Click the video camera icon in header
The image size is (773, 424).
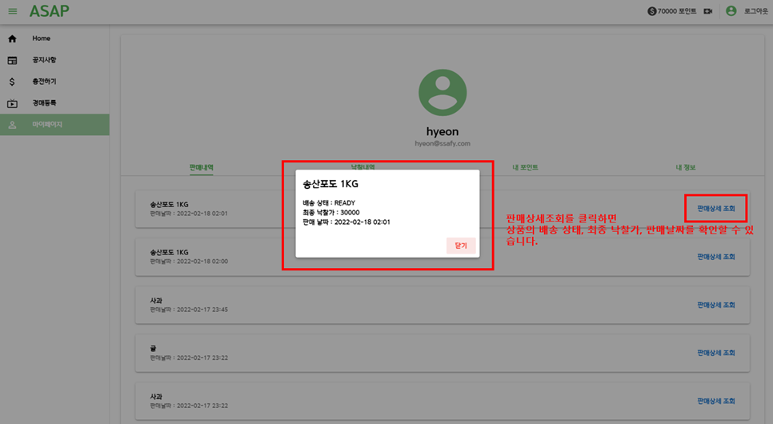coord(708,11)
